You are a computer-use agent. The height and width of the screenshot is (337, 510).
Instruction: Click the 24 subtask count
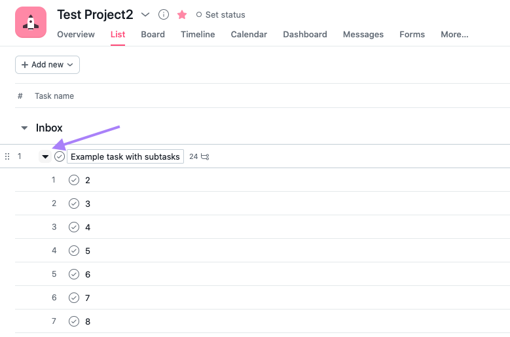194,156
